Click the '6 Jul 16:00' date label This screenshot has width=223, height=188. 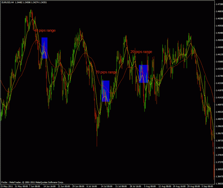pos(92,186)
